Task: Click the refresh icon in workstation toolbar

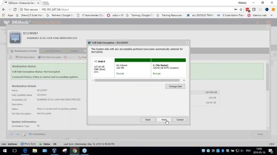Action: [10, 57]
